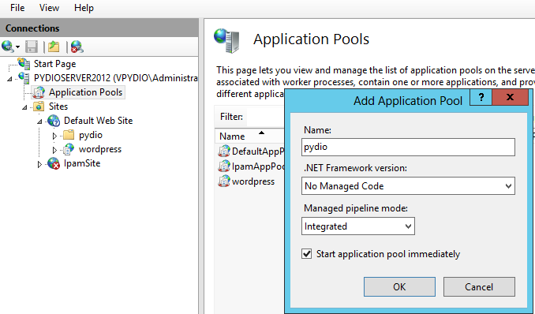This screenshot has height=314, width=535.
Task: Open the File menu
Action: tap(17, 8)
